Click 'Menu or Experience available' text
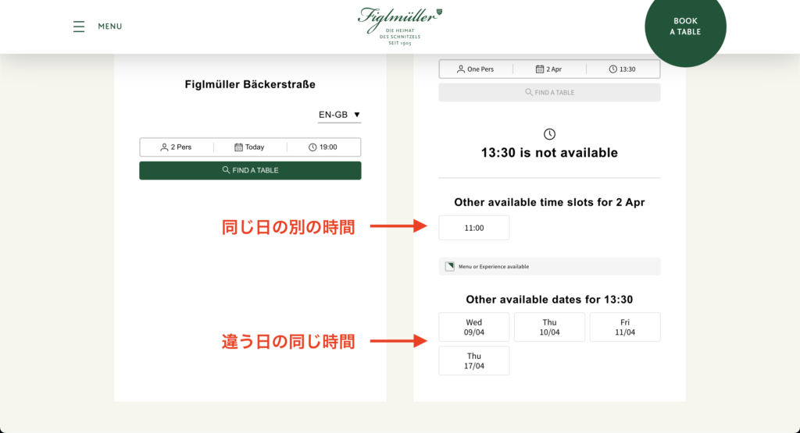 (494, 266)
